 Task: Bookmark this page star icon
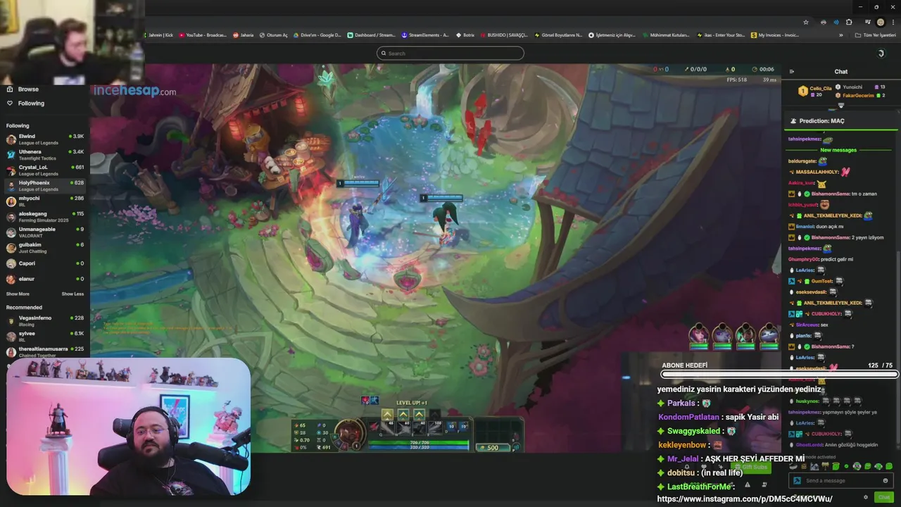(806, 23)
